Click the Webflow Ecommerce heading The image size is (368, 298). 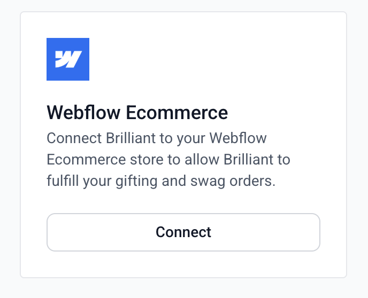(x=137, y=113)
